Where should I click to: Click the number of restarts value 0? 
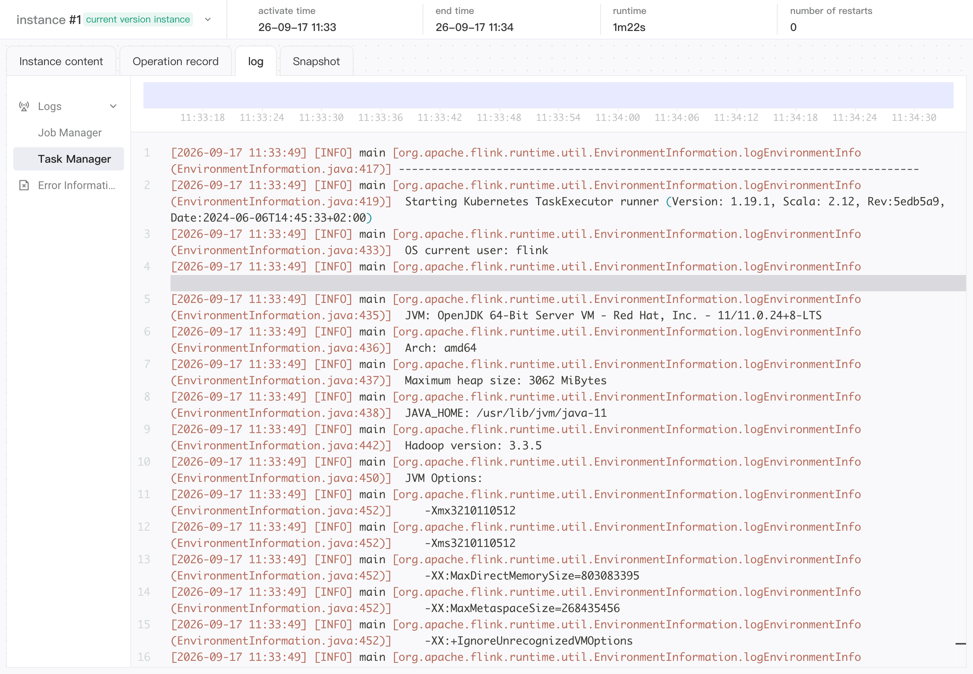point(794,28)
